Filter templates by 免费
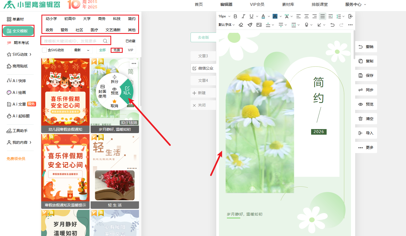Screen dimensions: 406x236 point(117,50)
